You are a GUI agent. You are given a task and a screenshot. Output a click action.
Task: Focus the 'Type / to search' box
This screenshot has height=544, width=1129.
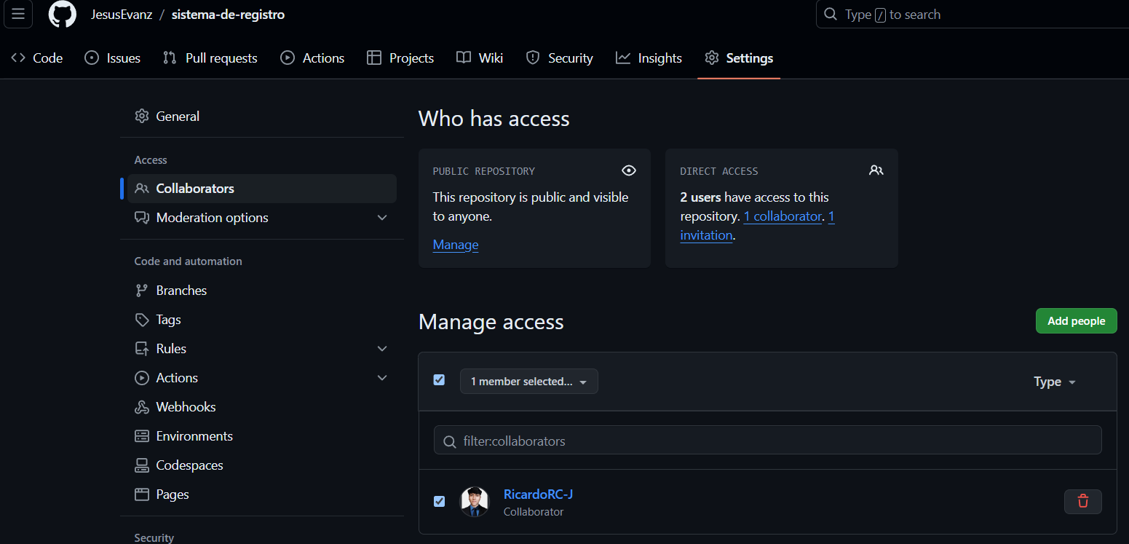pos(972,15)
